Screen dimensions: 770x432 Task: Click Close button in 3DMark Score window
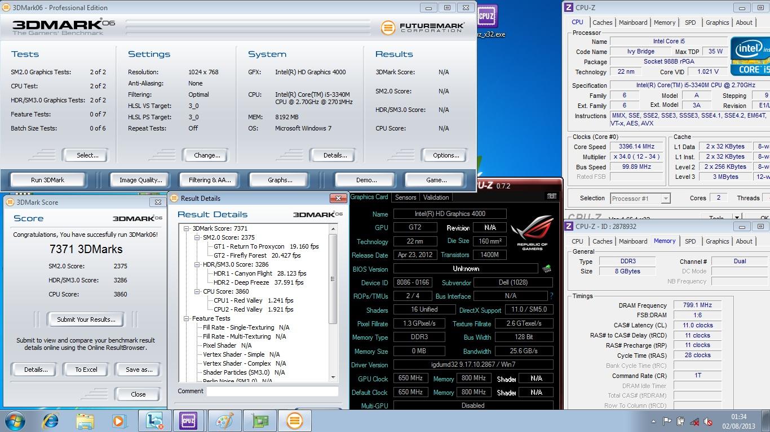coord(138,394)
